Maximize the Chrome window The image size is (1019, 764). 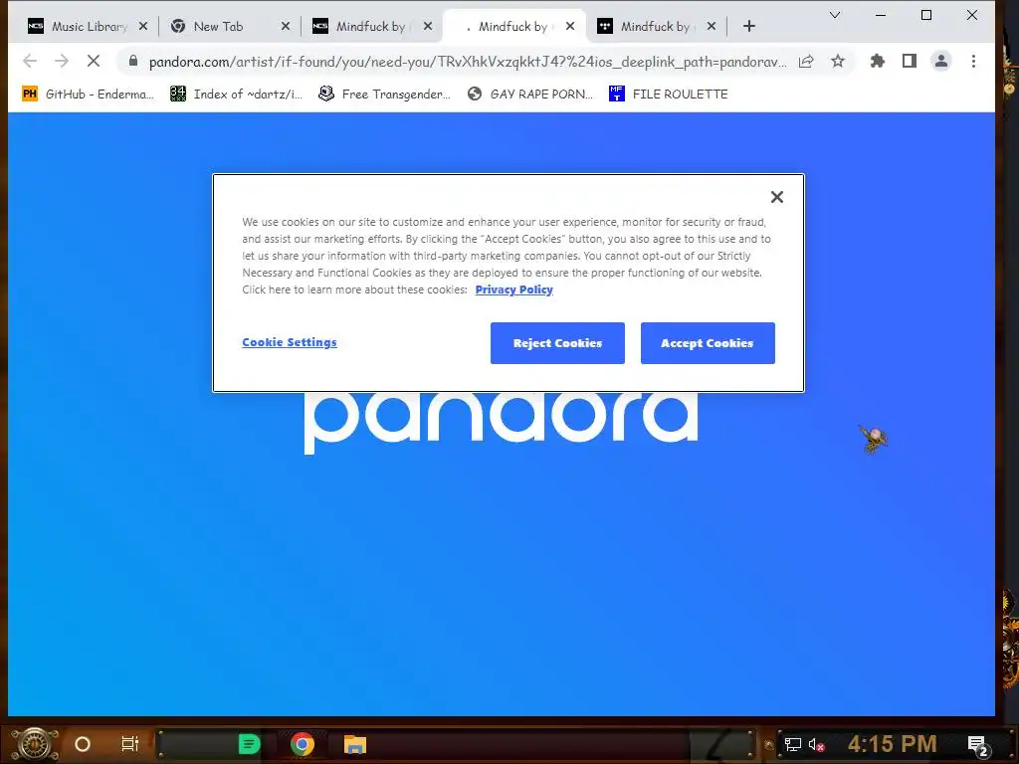point(926,15)
